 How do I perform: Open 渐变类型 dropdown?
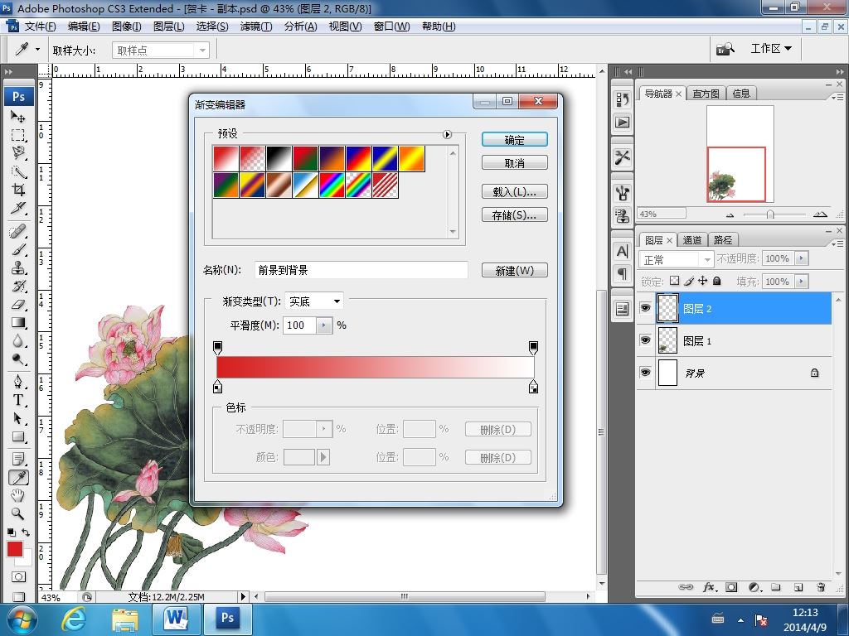pos(314,301)
